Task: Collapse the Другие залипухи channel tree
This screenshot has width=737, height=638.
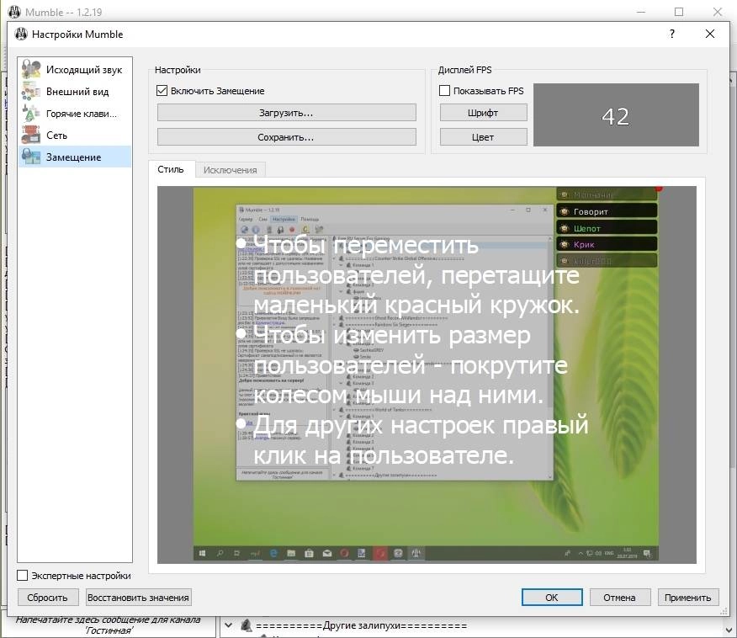Action: point(229,625)
